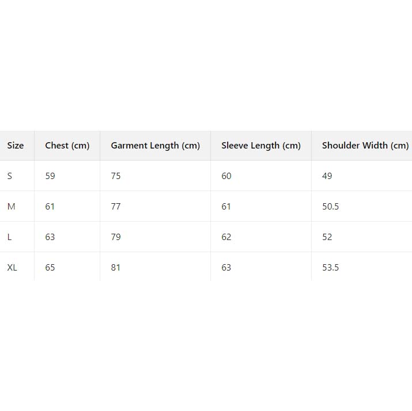Click the Shoulder Width (cm) header
Viewport: 412px width, 411px height.
pyautogui.click(x=365, y=146)
